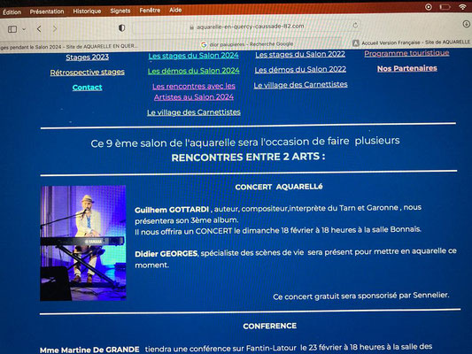Go forward with the forward arrow
Viewport: 472px width, 354px height.
(55, 29)
